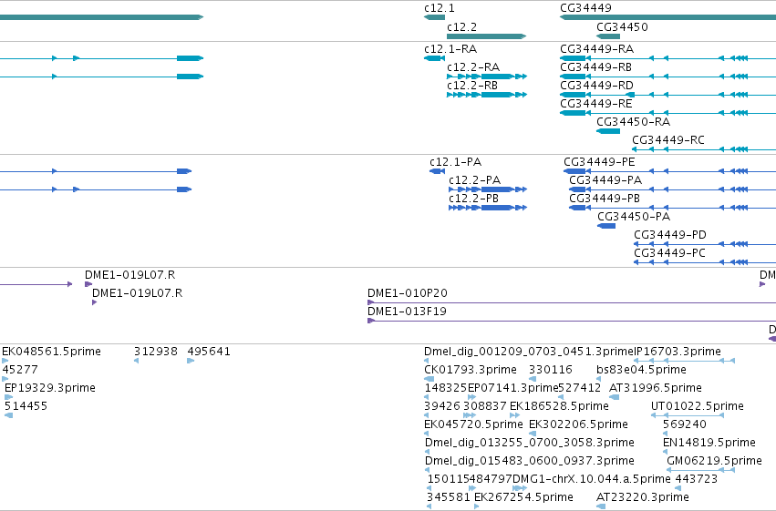
Task: Select Dmel_dig_013255_0700_3058.3prime EST
Action: (530, 444)
